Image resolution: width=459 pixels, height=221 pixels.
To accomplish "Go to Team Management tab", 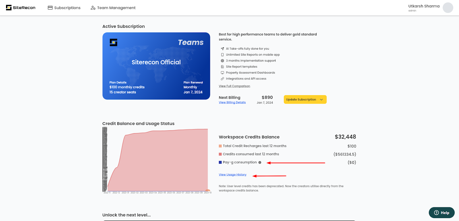I will [x=113, y=8].
